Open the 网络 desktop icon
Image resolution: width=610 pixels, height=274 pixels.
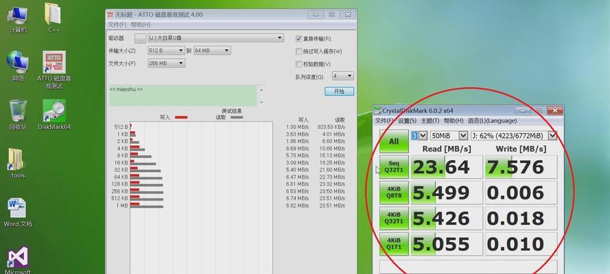tap(18, 66)
